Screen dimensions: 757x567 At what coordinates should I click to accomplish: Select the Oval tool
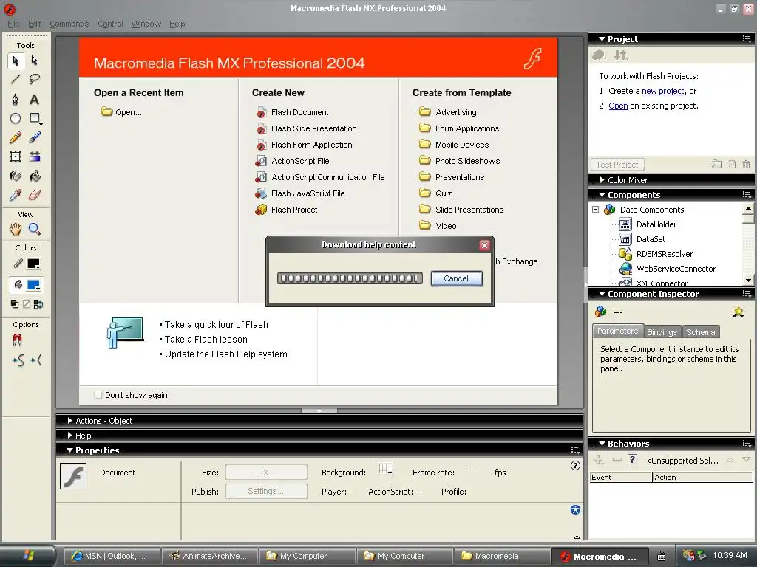(16, 118)
